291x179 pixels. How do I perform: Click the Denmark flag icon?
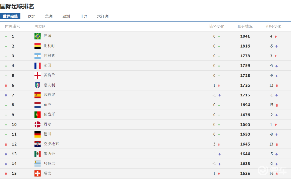(37, 124)
